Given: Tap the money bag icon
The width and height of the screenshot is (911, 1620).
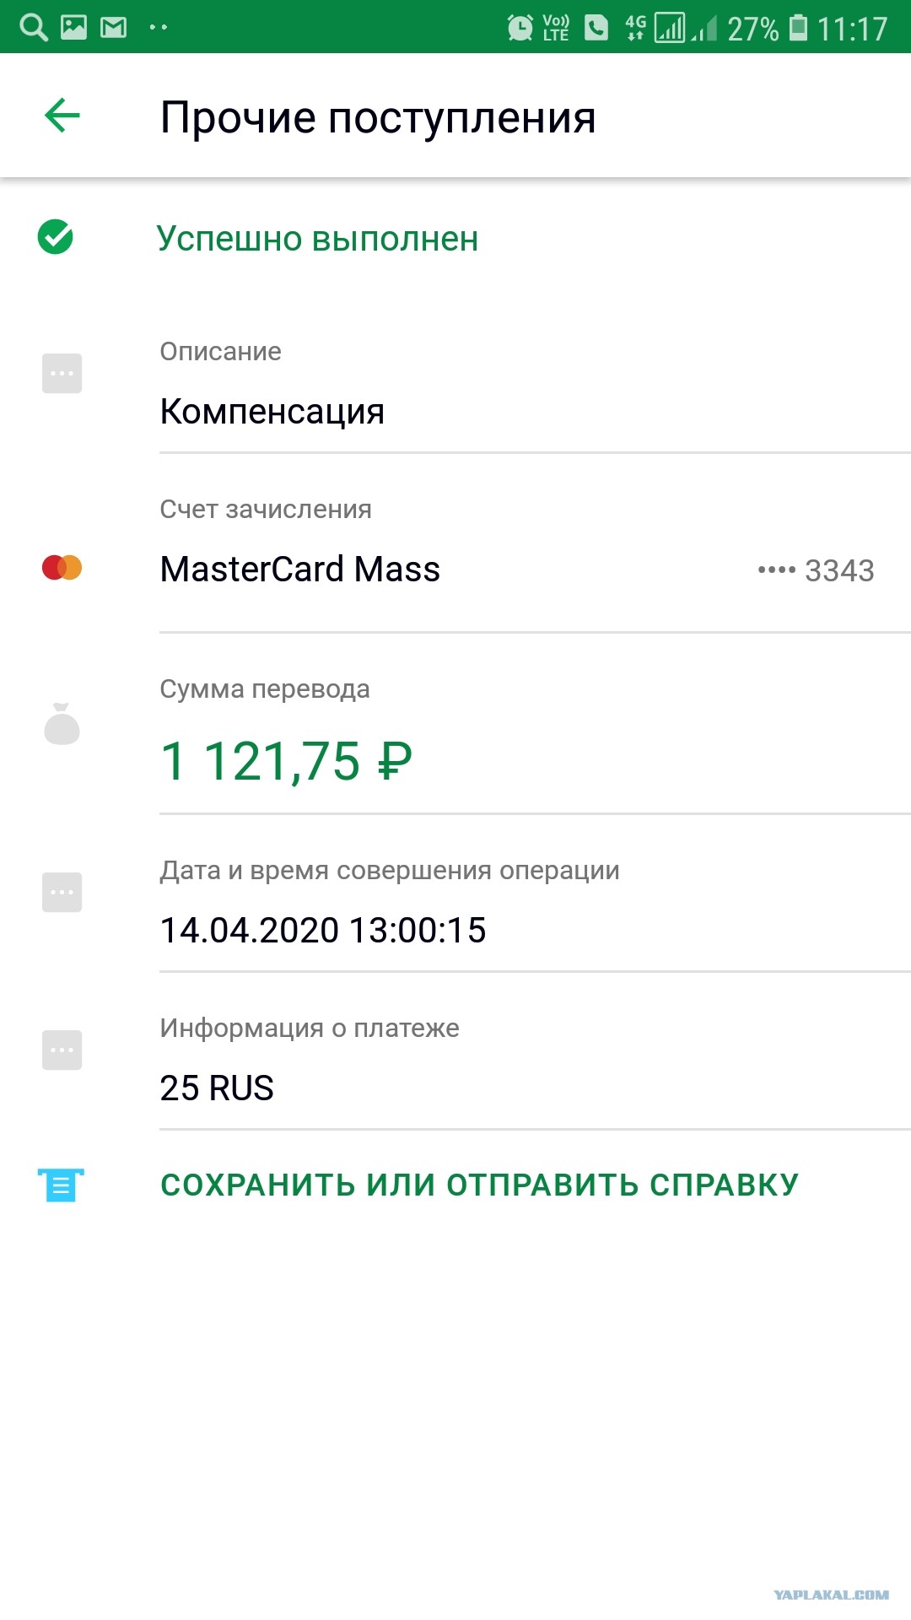Looking at the screenshot, I should point(62,724).
